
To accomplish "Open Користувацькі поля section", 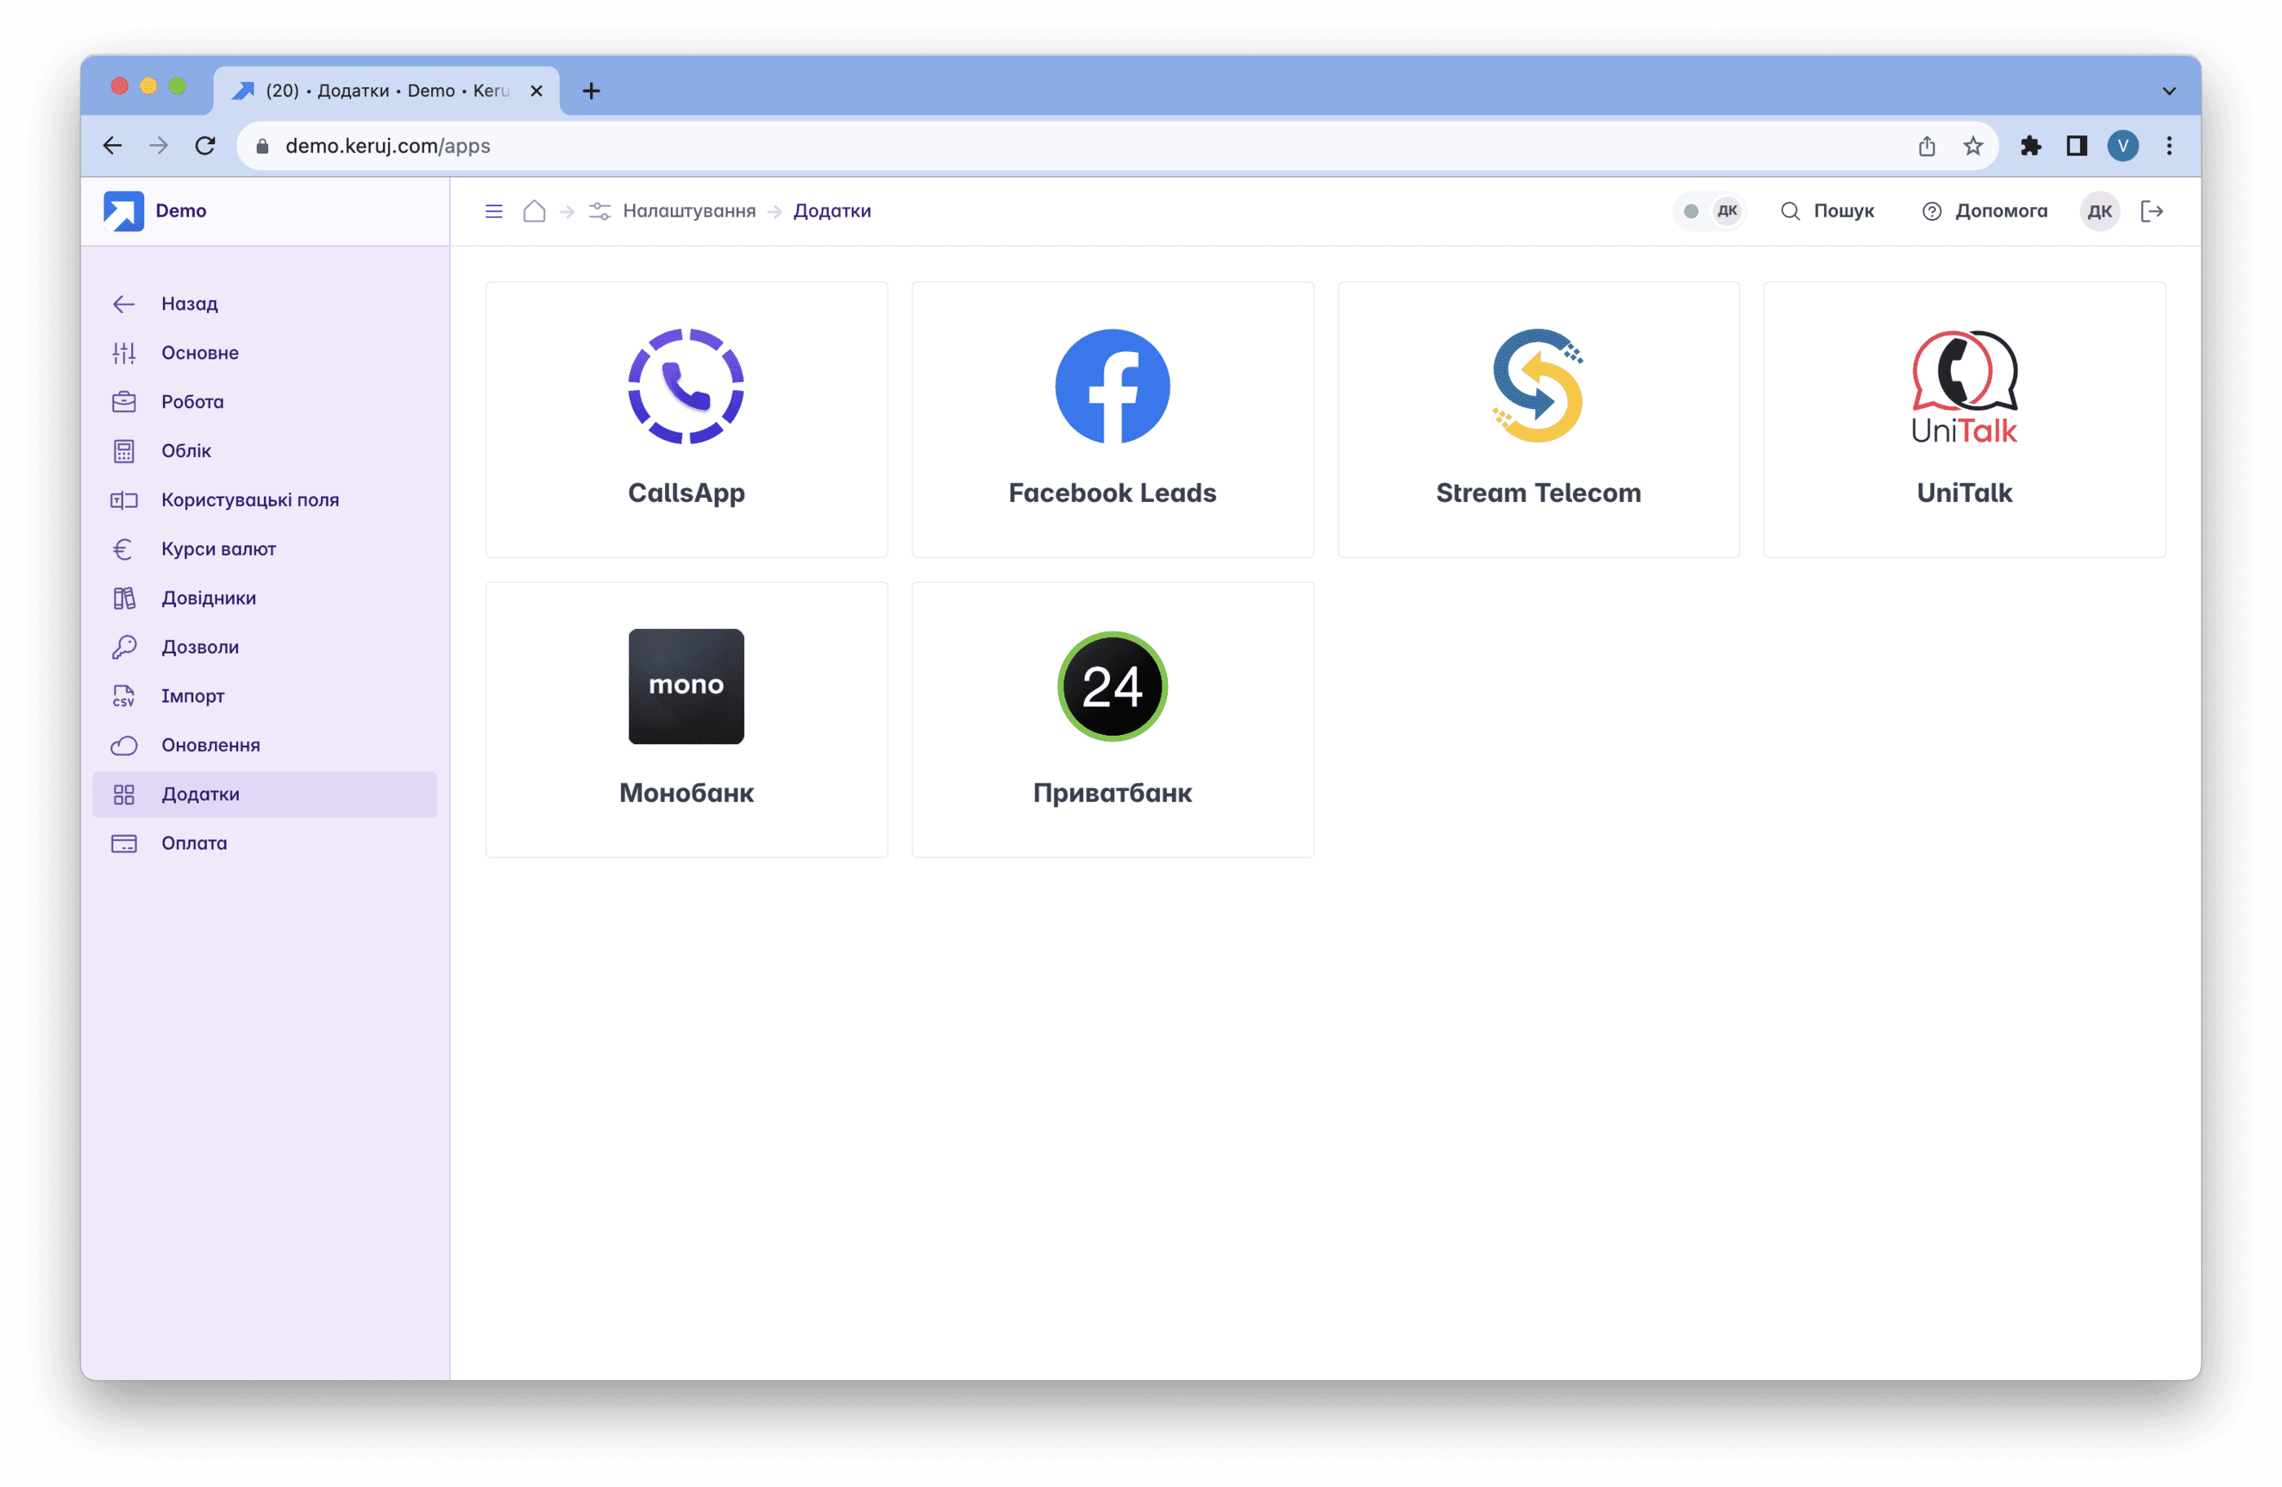I will [265, 499].
